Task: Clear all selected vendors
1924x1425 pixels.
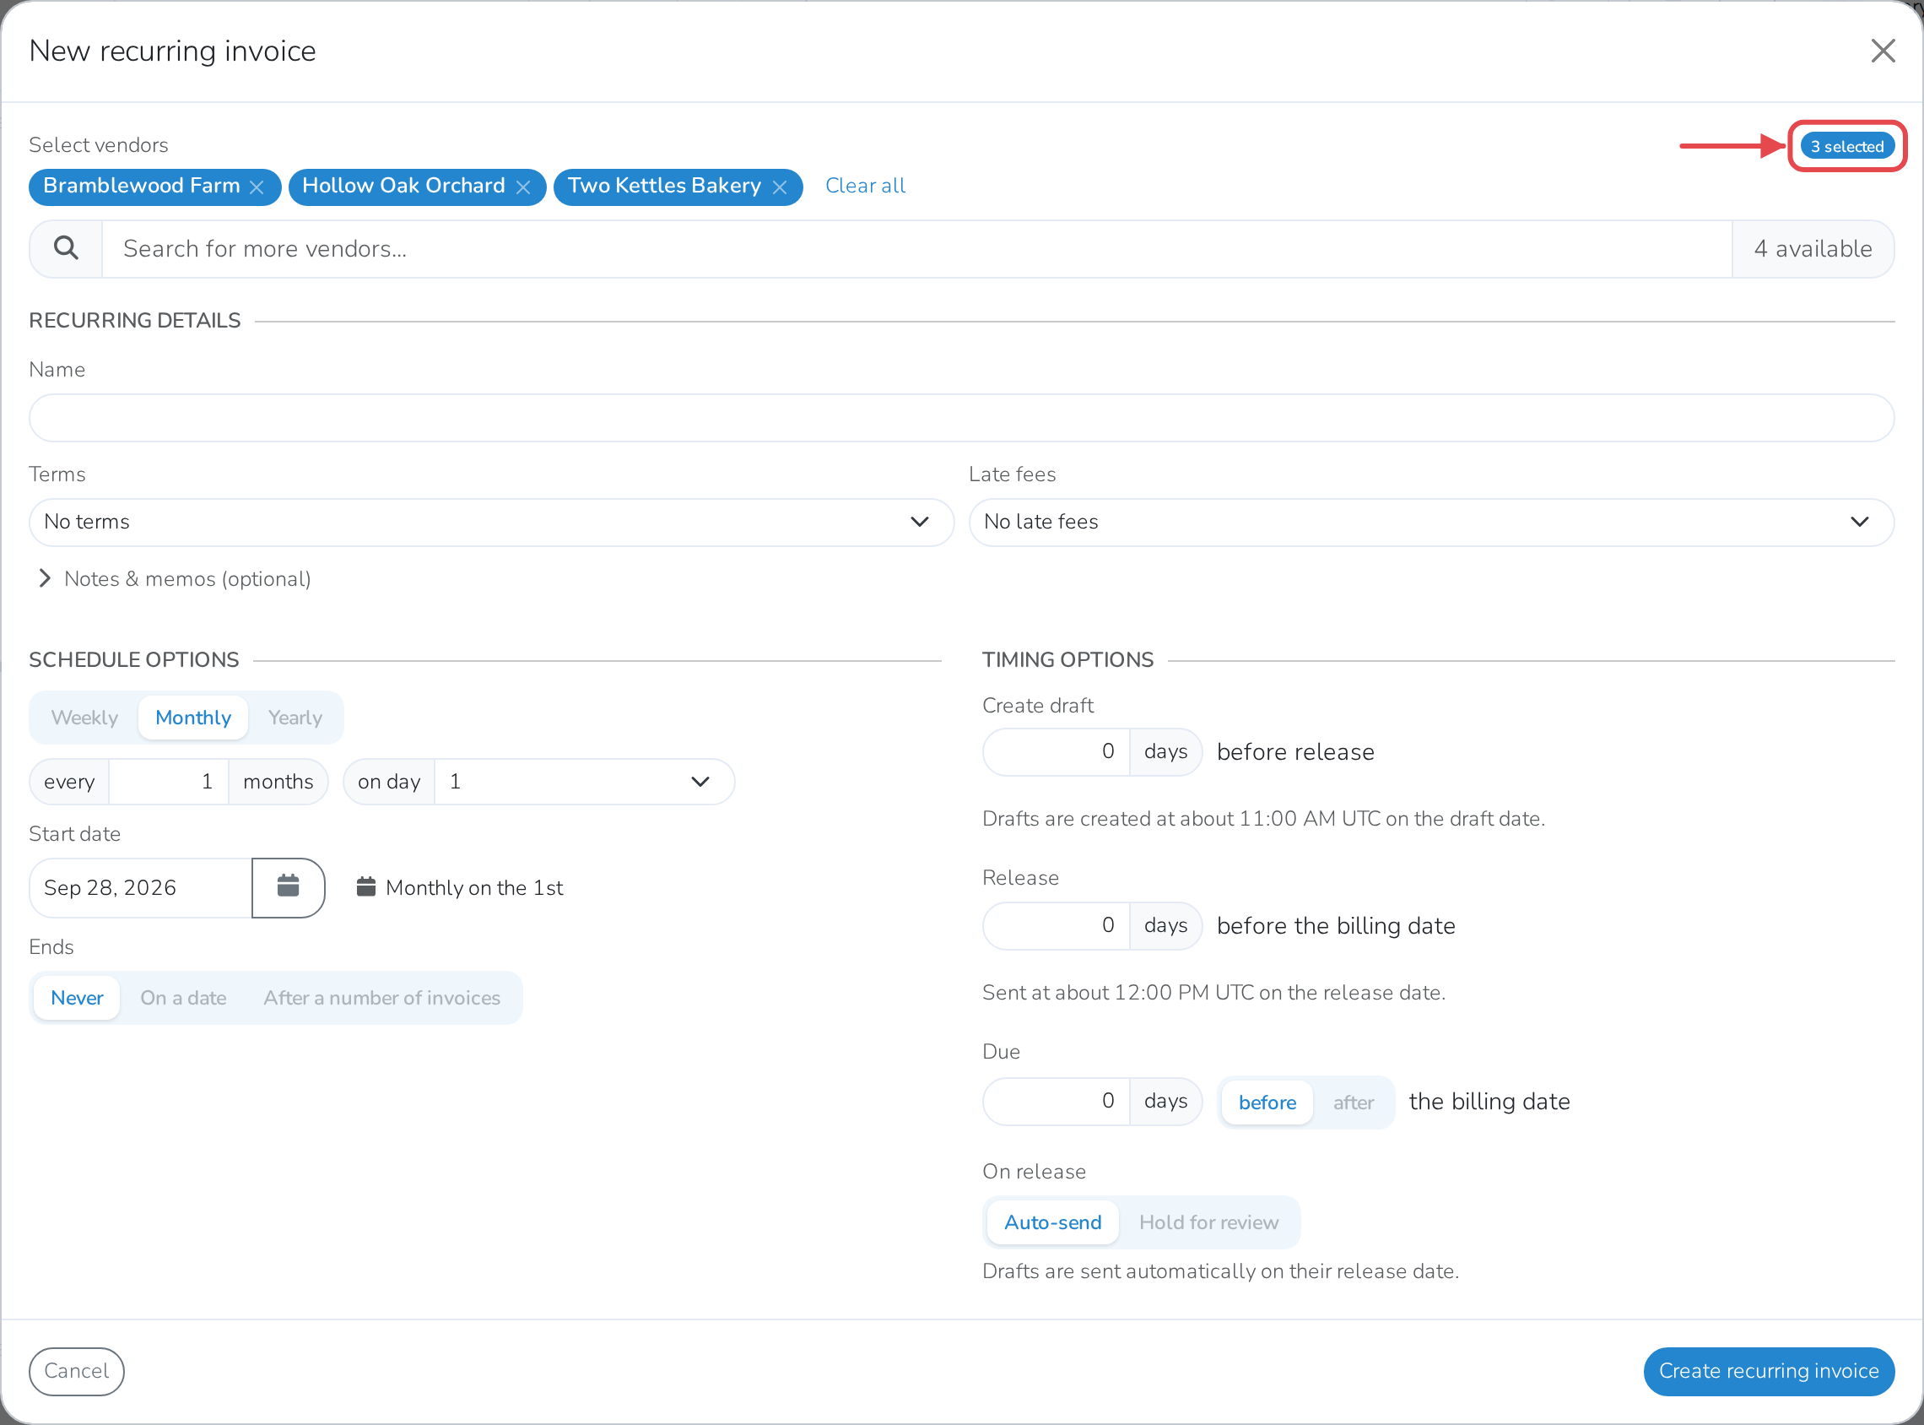Action: click(865, 186)
